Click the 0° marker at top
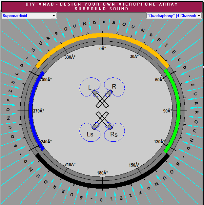 click(103, 49)
